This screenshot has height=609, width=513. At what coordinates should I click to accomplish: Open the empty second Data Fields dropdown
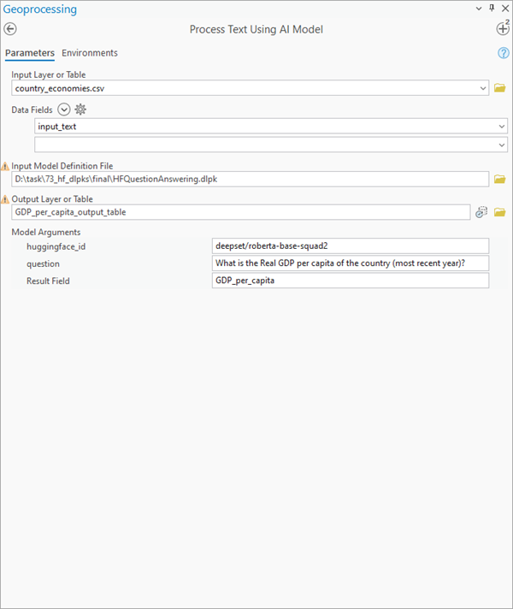tap(500, 145)
